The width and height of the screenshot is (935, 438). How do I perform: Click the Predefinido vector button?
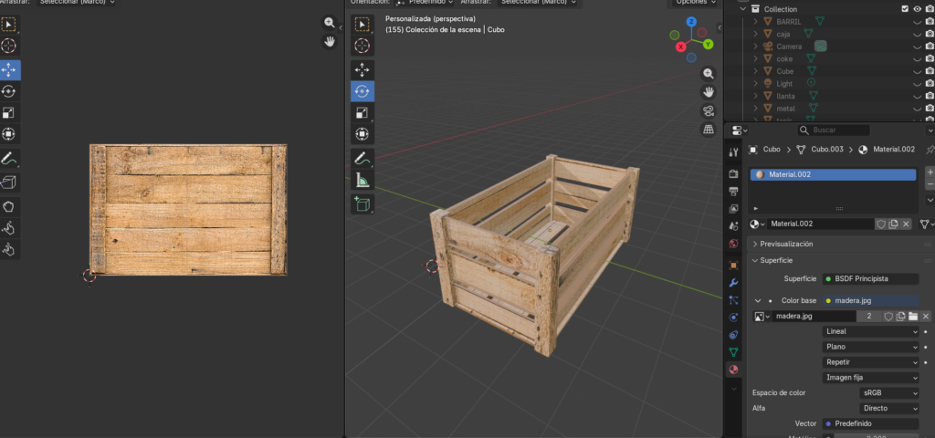(x=869, y=423)
